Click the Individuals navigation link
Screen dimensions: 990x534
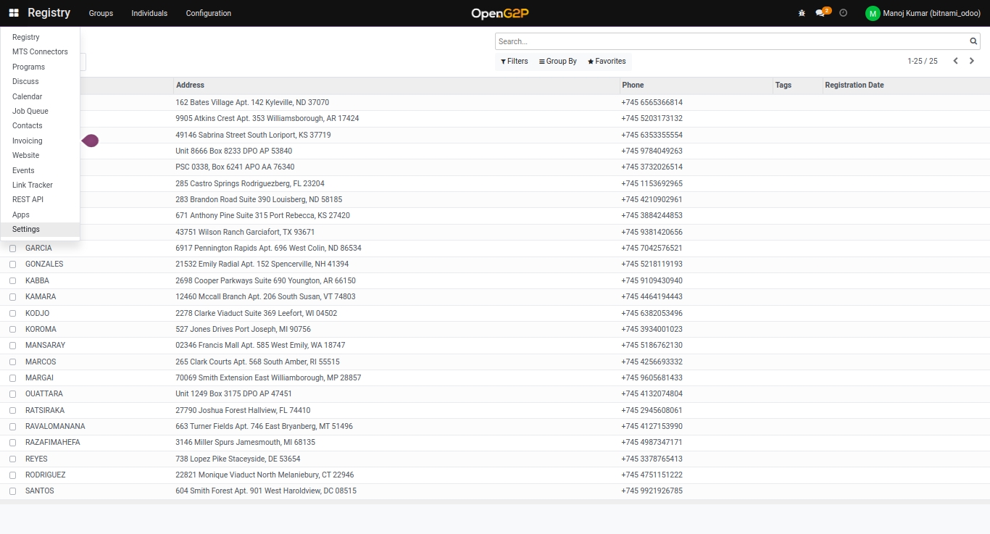point(149,13)
